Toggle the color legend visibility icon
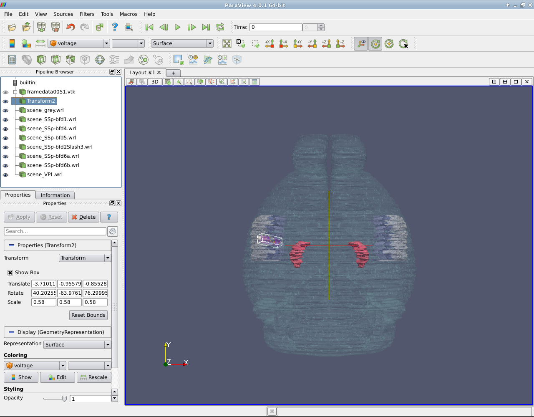Viewport: 534px width, 417px height. (x=12, y=43)
